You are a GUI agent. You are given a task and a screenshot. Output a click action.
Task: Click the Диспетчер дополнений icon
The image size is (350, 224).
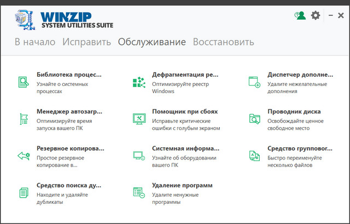pyautogui.click(x=254, y=82)
